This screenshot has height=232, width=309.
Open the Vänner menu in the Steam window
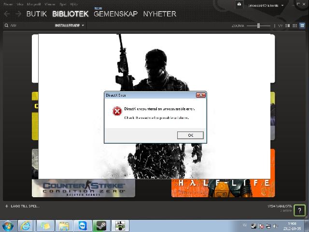pyautogui.click(x=50, y=4)
